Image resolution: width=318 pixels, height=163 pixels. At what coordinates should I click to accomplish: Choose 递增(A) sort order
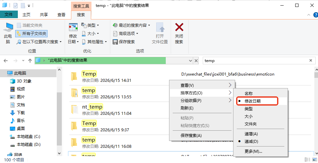[261, 134]
